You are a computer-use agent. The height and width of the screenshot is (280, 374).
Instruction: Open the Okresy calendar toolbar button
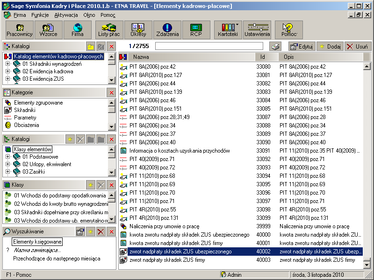pyautogui.click(x=138, y=30)
